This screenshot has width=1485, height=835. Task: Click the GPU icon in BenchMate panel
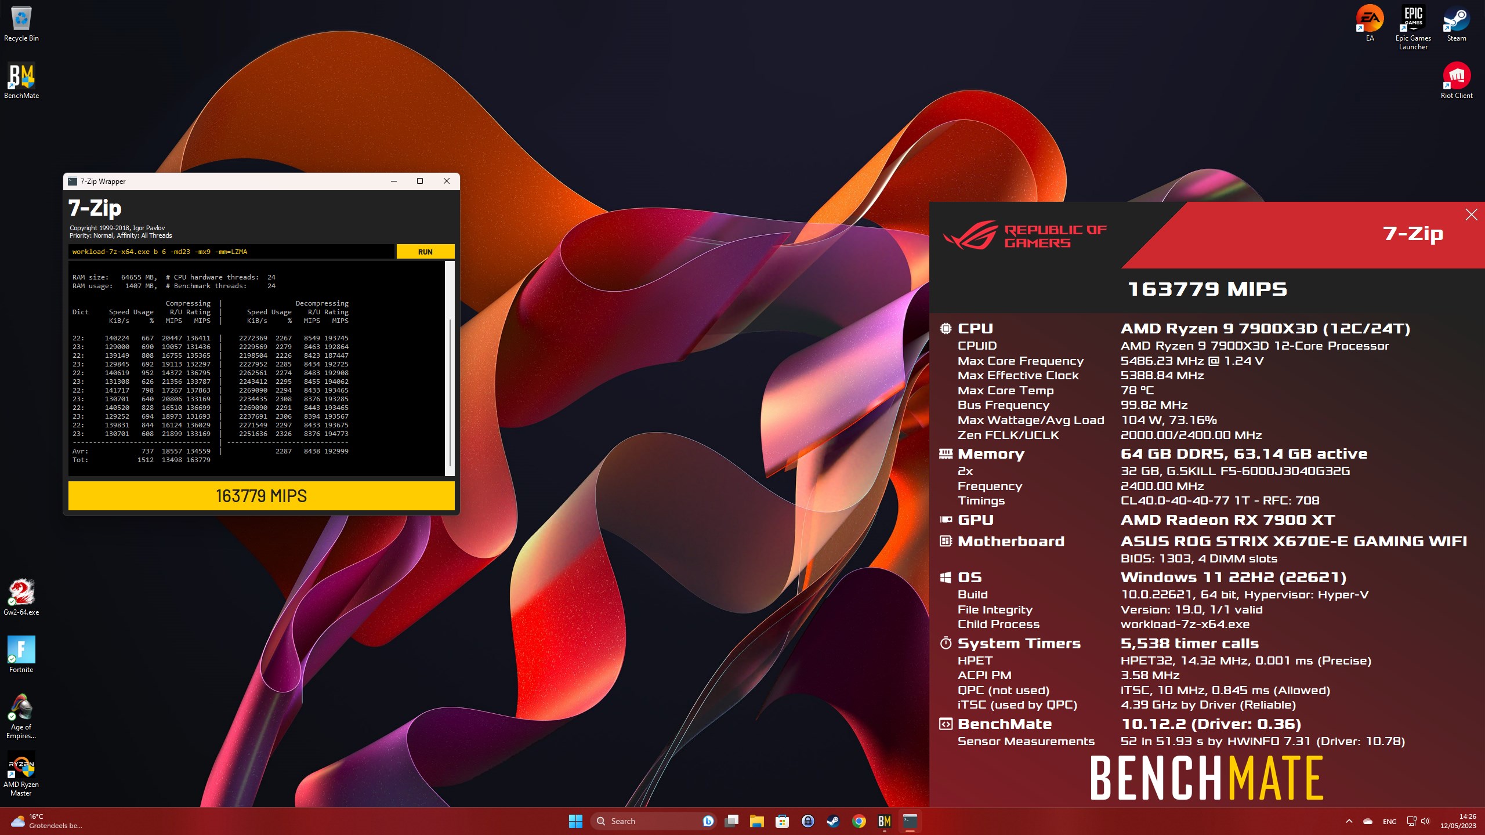946,520
